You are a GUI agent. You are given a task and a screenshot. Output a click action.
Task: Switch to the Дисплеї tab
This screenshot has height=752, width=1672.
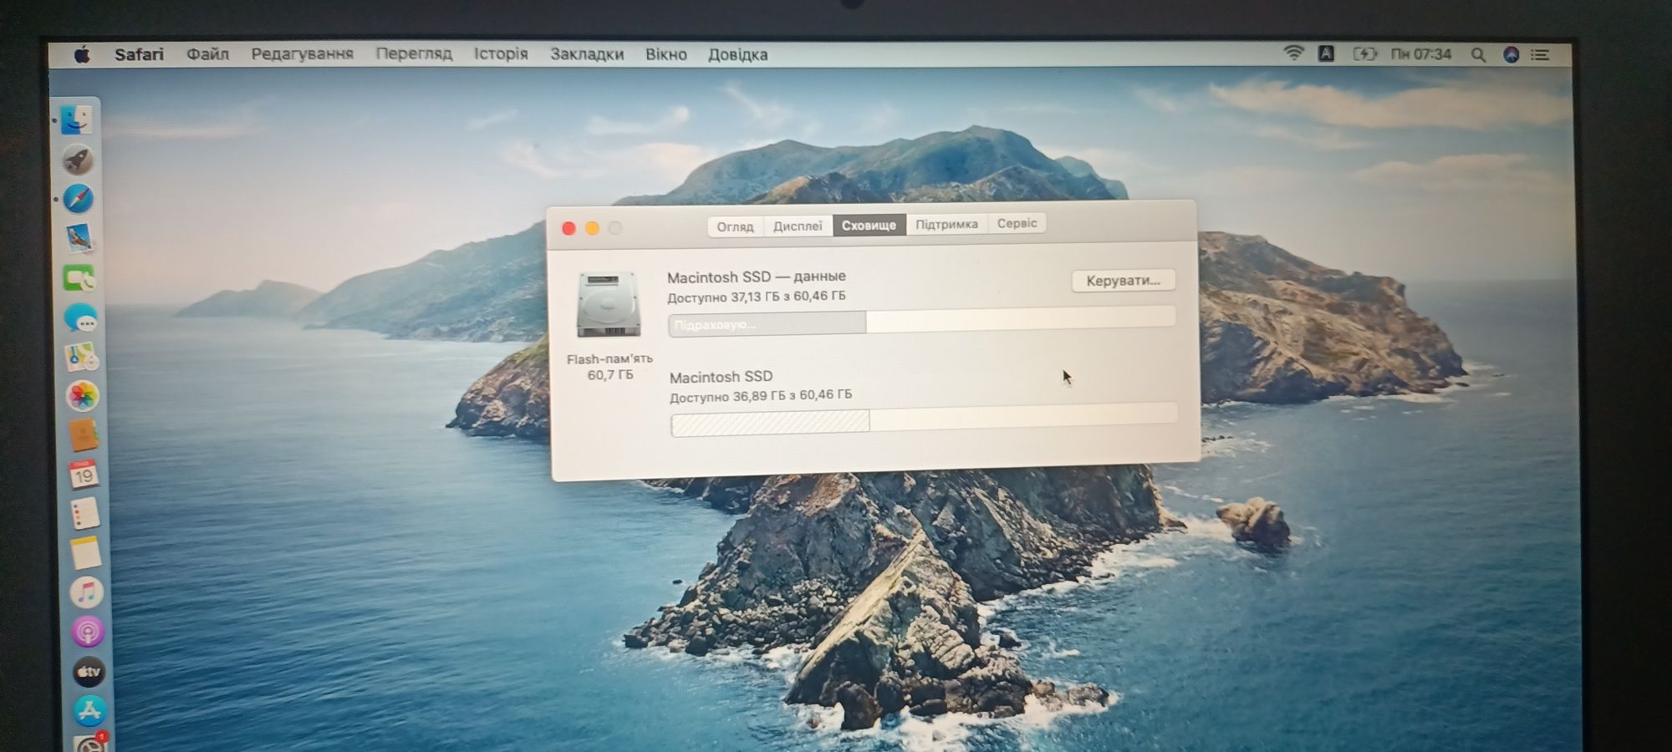pyautogui.click(x=798, y=226)
